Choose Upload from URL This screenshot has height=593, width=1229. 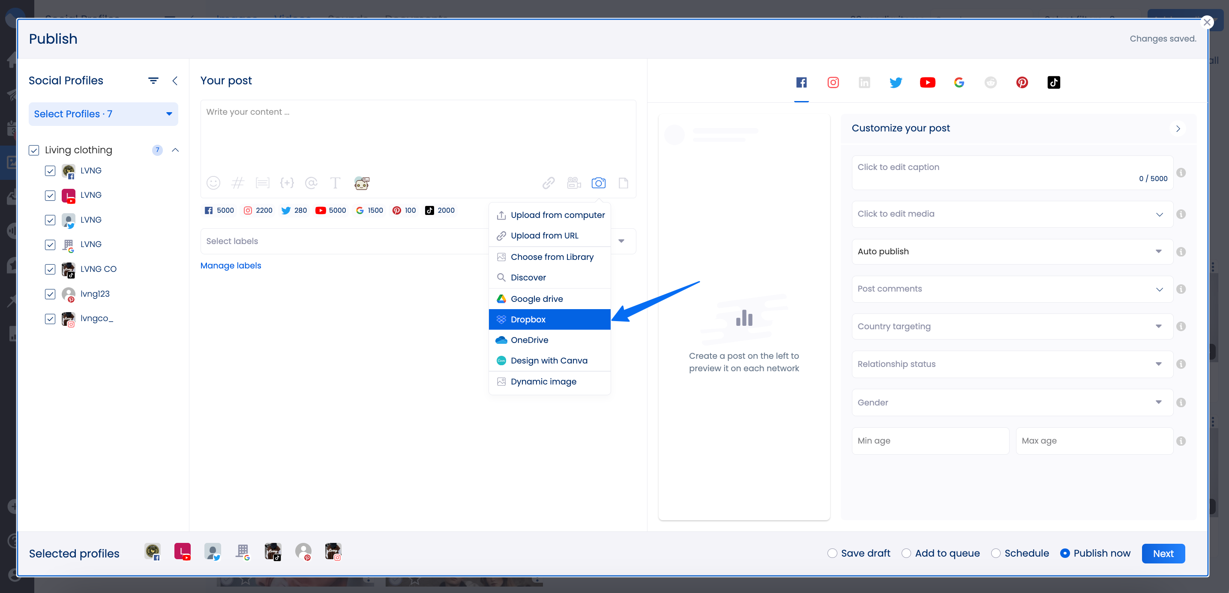tap(550, 235)
